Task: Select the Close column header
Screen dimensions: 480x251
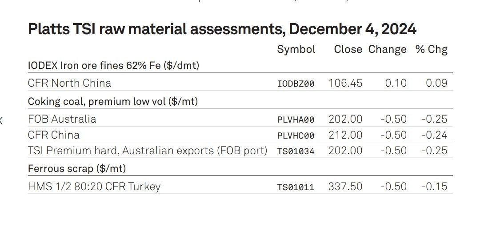Action: [348, 49]
